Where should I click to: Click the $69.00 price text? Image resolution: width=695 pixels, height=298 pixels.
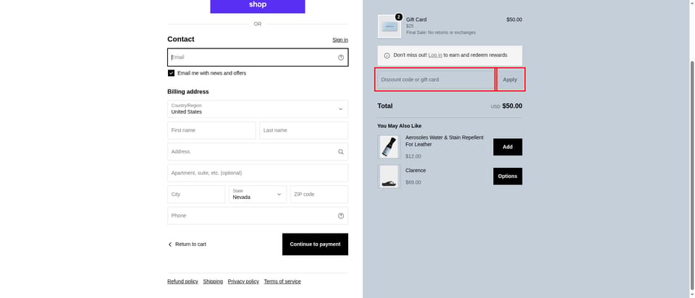click(413, 182)
